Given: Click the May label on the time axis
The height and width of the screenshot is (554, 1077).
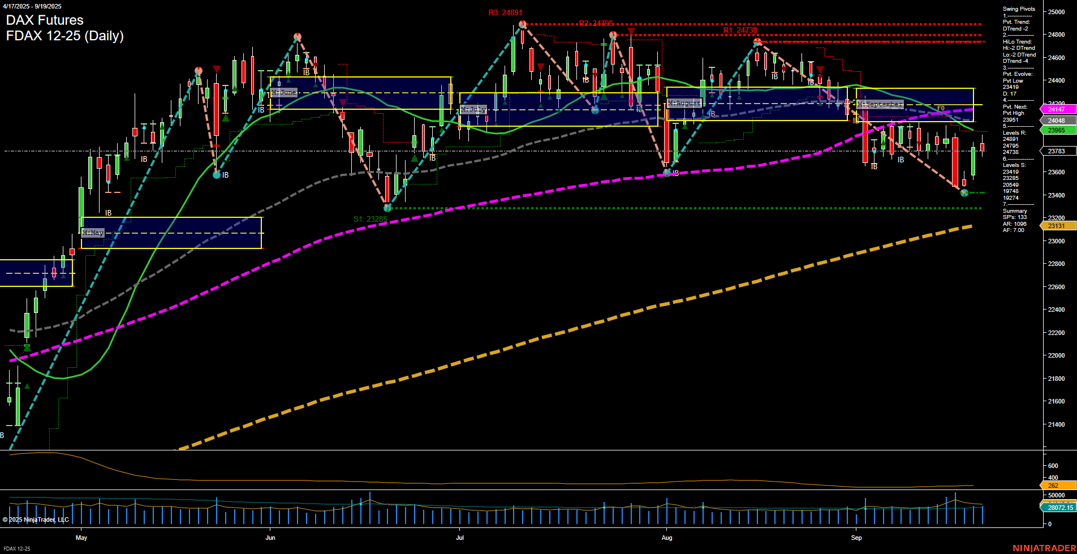Looking at the screenshot, I should tap(81, 538).
